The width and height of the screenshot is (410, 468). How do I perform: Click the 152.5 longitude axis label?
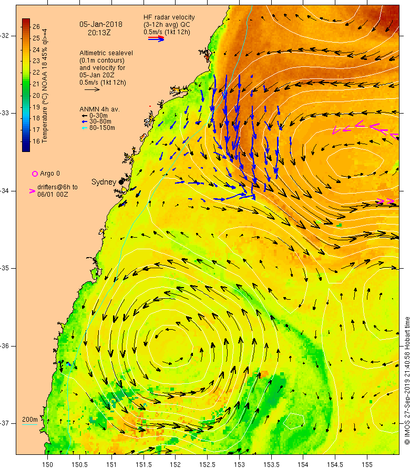[x=208, y=464]
